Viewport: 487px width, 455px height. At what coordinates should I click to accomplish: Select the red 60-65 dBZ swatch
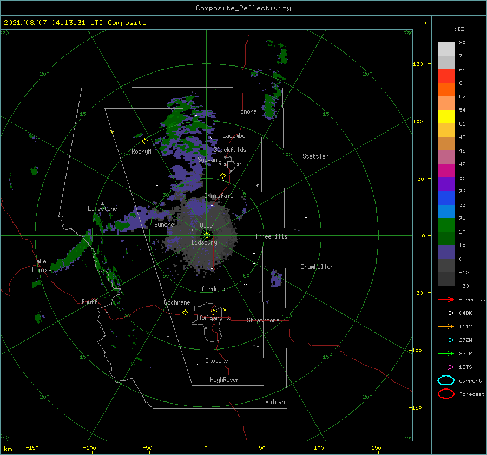[x=446, y=76]
